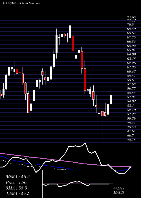Viewport: 141px width, 198px height.
Task: Select the '12MA : 54.5' readout
Action: tap(17, 194)
